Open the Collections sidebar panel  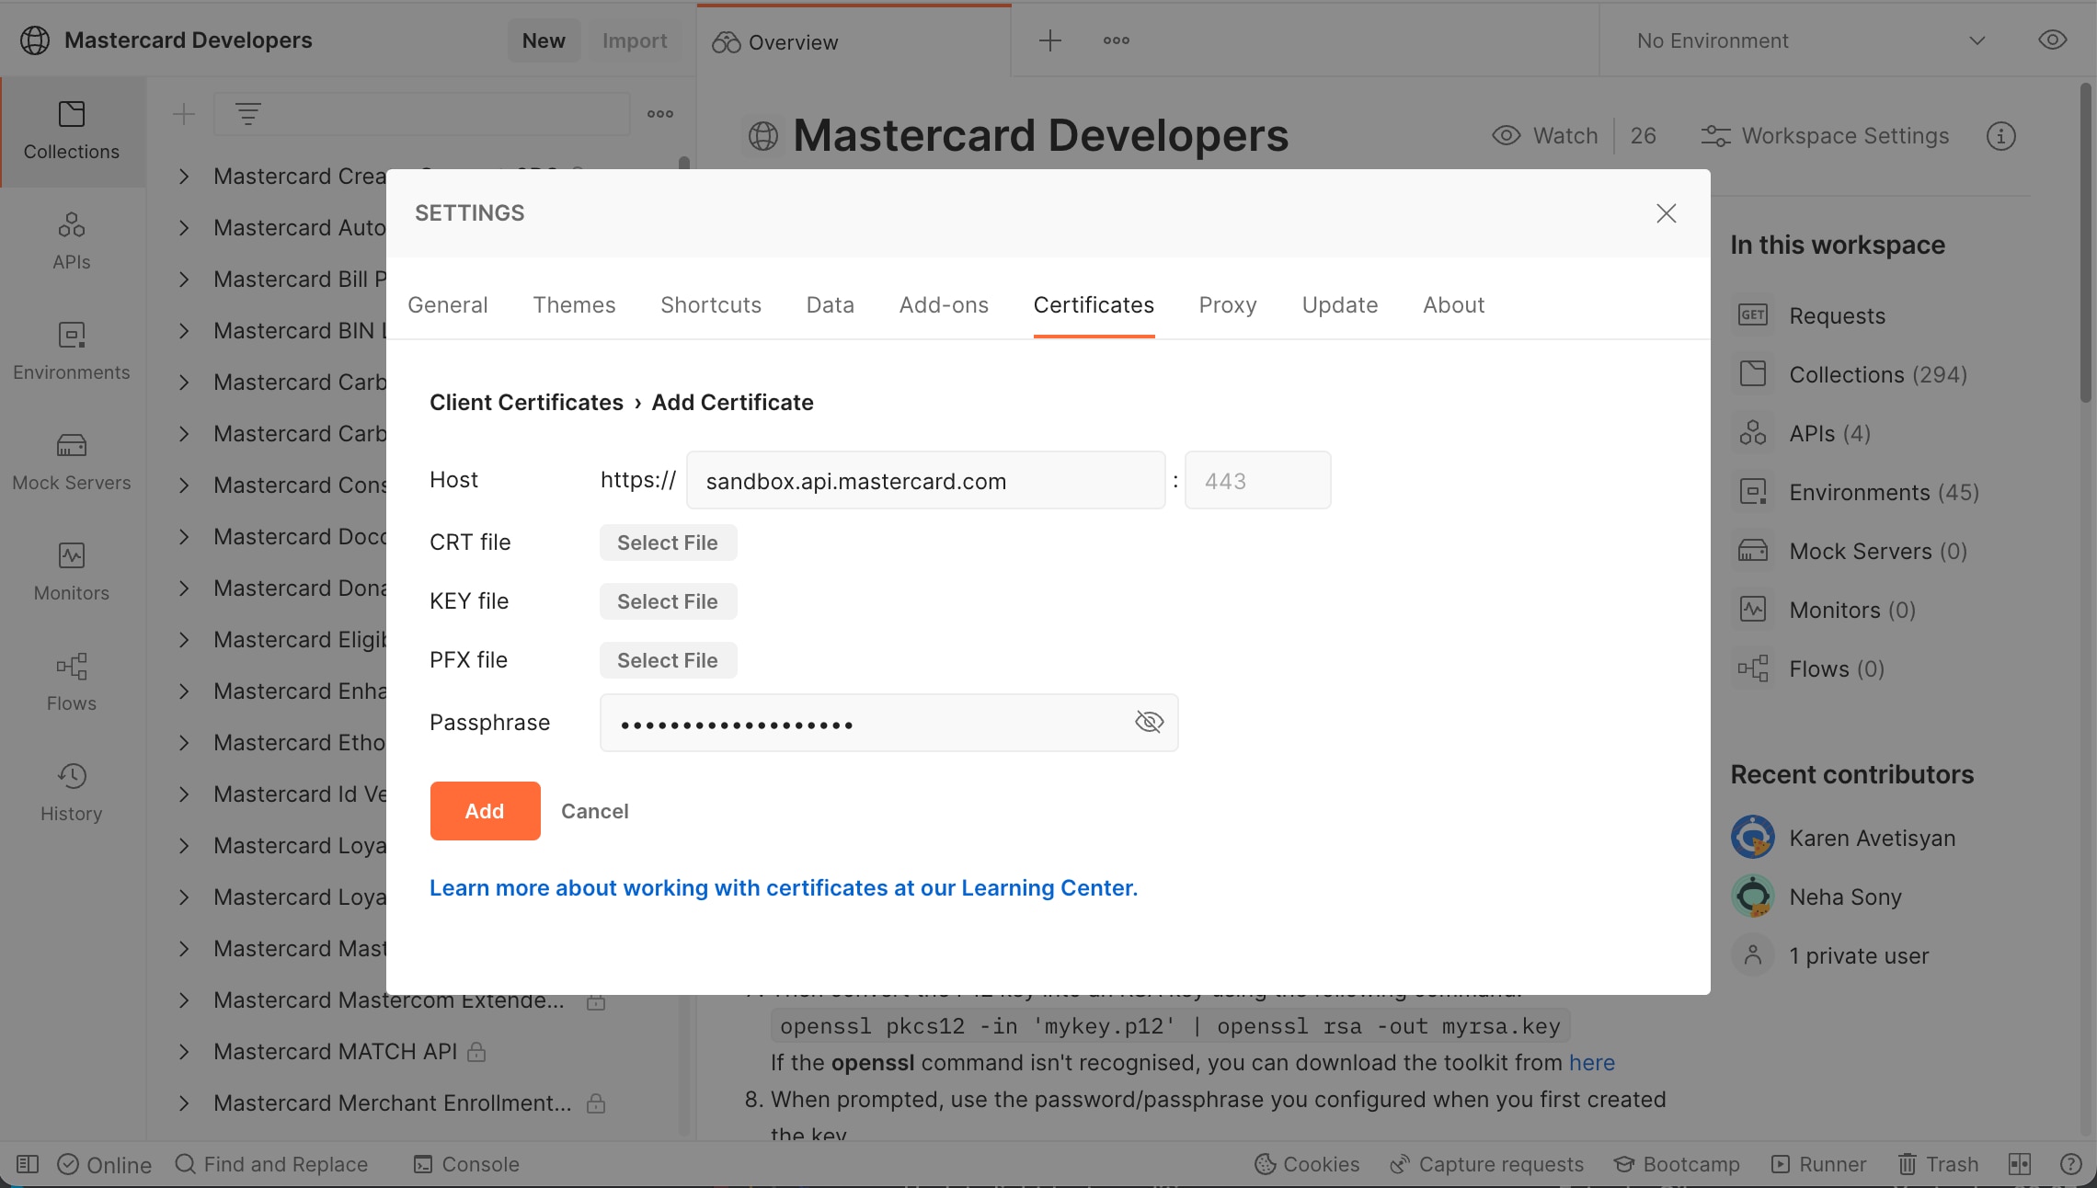point(72,132)
